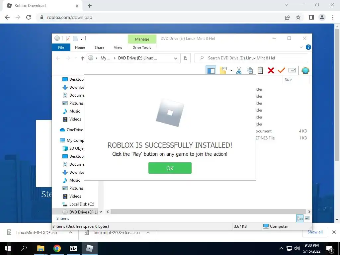340x255 pixels.
Task: Open the Windows Start menu
Action: click(8, 248)
